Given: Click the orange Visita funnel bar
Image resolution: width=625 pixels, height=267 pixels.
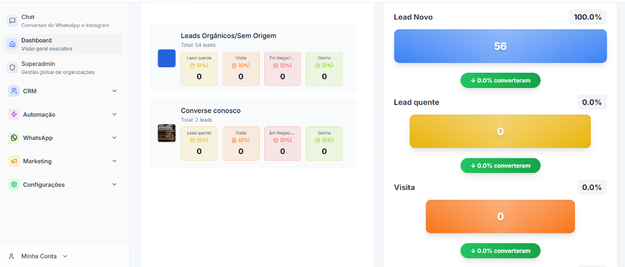Looking at the screenshot, I should [x=500, y=216].
